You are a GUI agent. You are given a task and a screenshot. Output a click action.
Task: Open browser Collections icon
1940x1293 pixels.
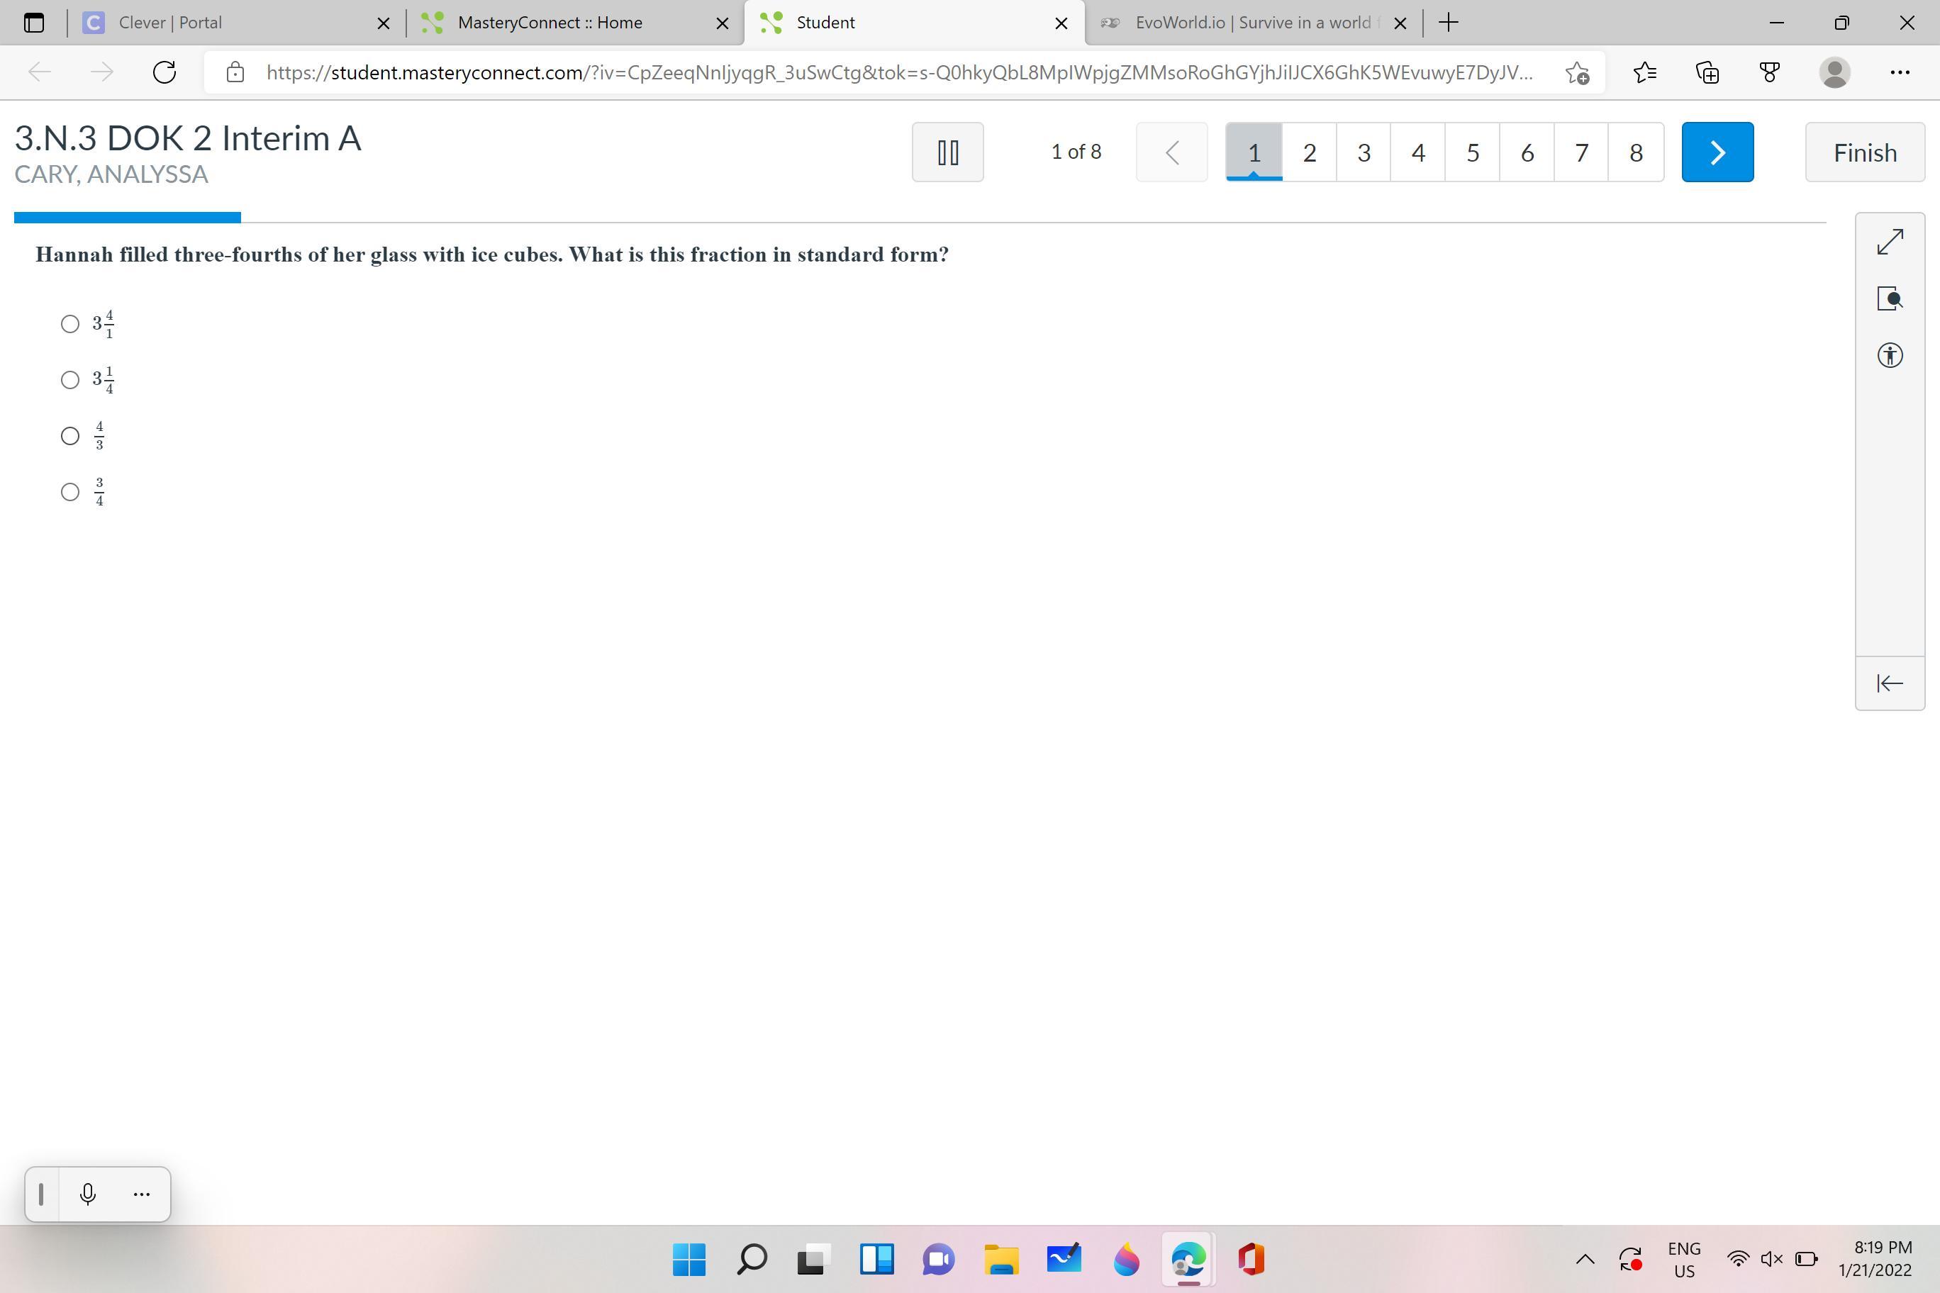pos(1707,72)
